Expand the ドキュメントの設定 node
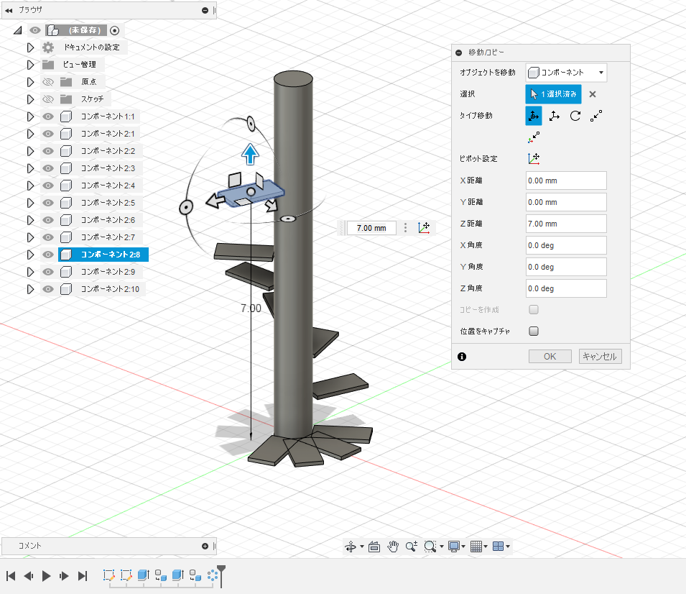 click(30, 47)
